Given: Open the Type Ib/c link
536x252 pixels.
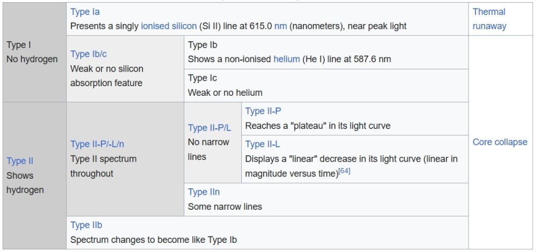Looking at the screenshot, I should pyautogui.click(x=92, y=54).
